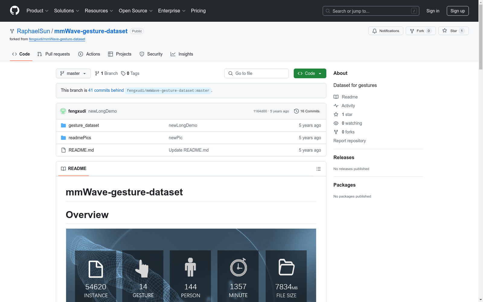Image resolution: width=483 pixels, height=302 pixels.
Task: Click the Go to file input
Action: click(257, 73)
